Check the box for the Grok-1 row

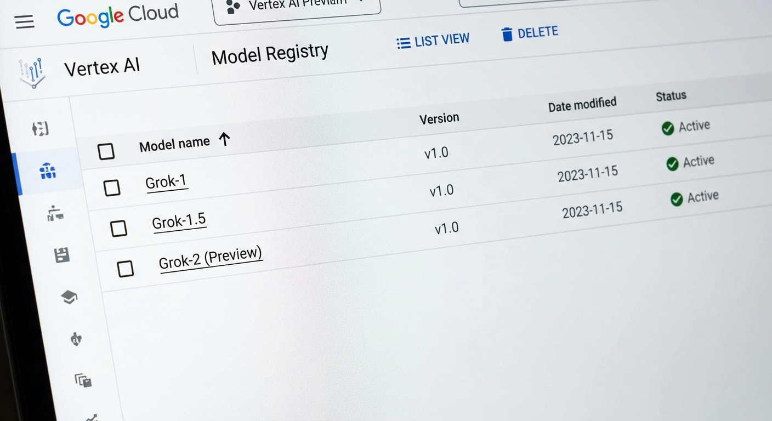click(112, 188)
